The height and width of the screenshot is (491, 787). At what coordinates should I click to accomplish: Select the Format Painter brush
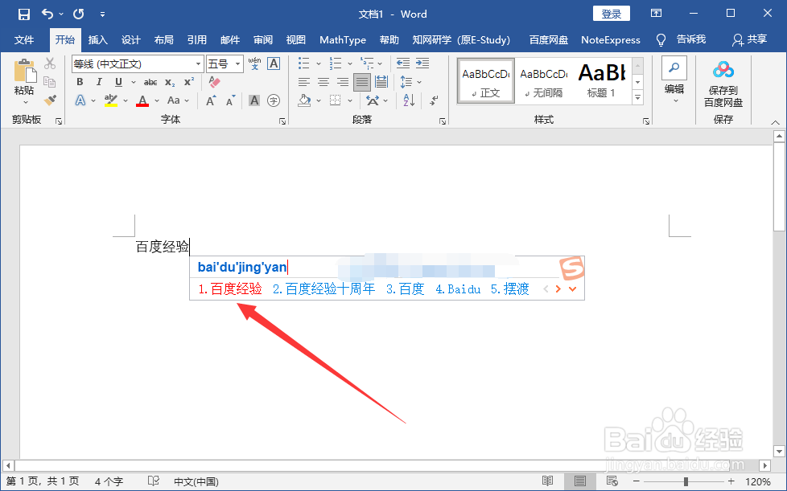point(50,100)
